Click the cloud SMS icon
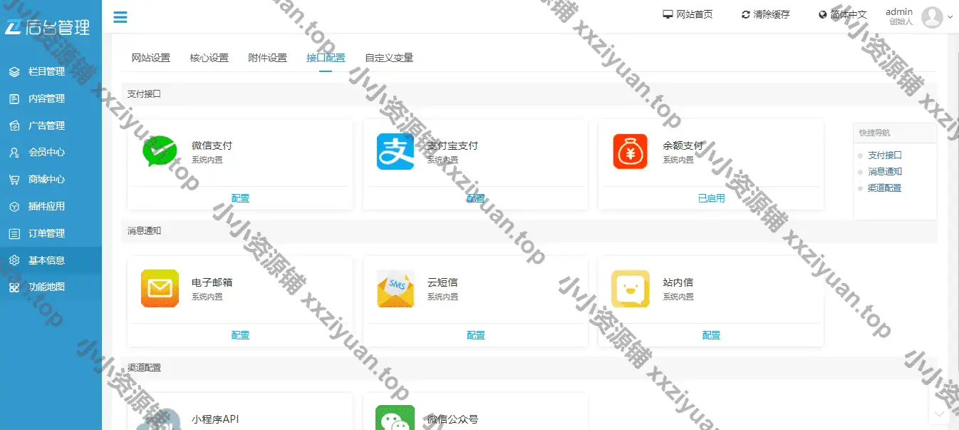The width and height of the screenshot is (959, 430). point(395,289)
